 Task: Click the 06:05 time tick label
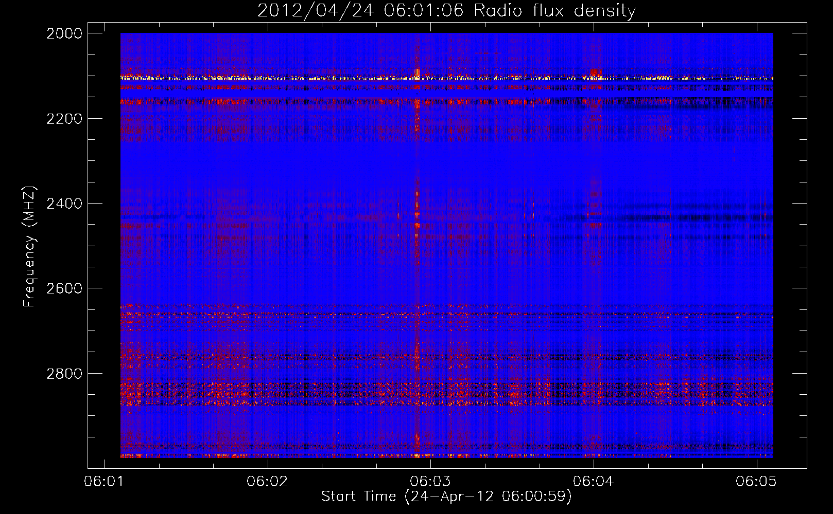[x=756, y=481]
